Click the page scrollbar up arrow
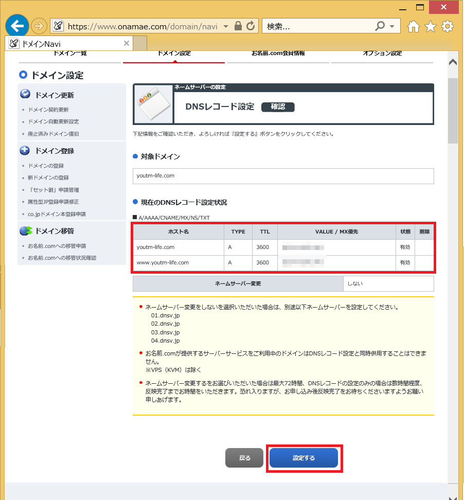 coord(453,62)
